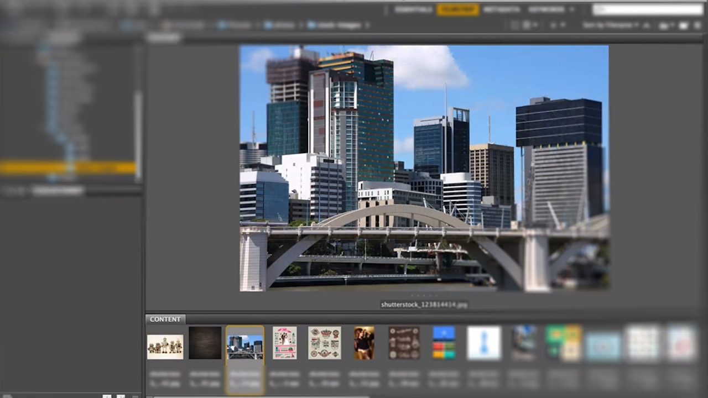The width and height of the screenshot is (708, 398).
Task: Select the woman portrait thumbnail
Action: 364,343
